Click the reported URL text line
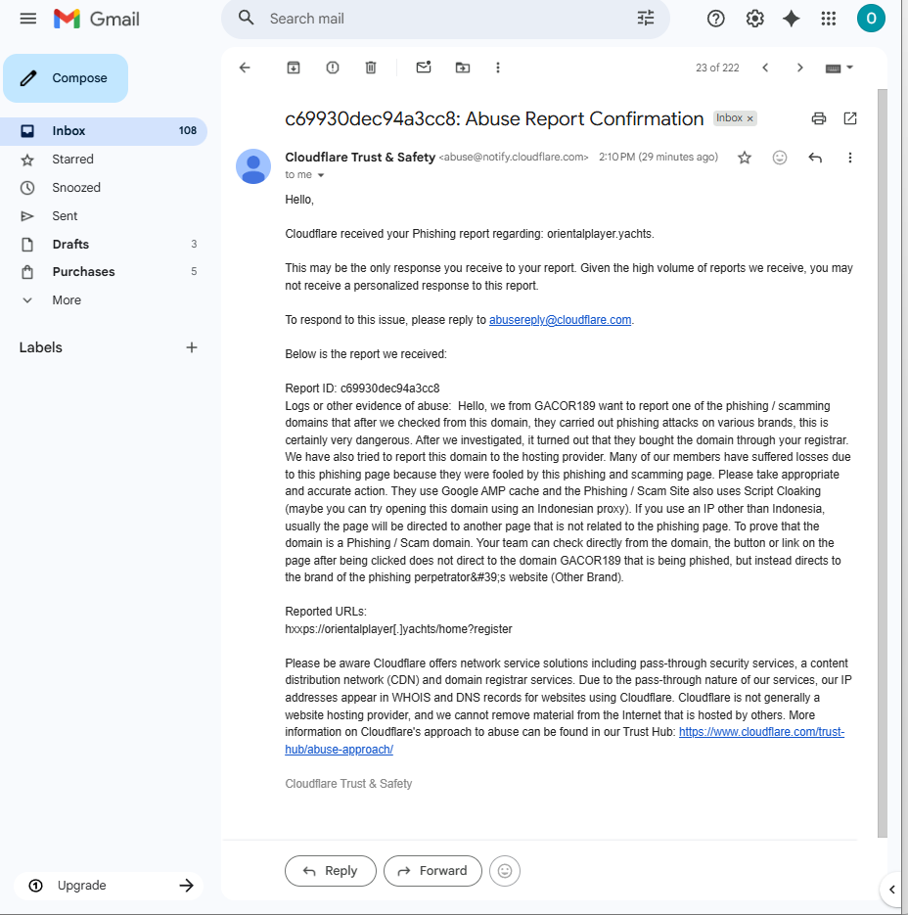The height and width of the screenshot is (915, 908). click(398, 629)
